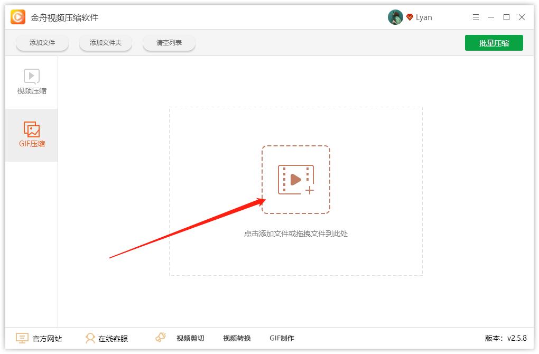Click the 点击添加文件或拖拽文件到此处 hint text
Image resolution: width=539 pixels, height=354 pixels.
click(x=295, y=234)
